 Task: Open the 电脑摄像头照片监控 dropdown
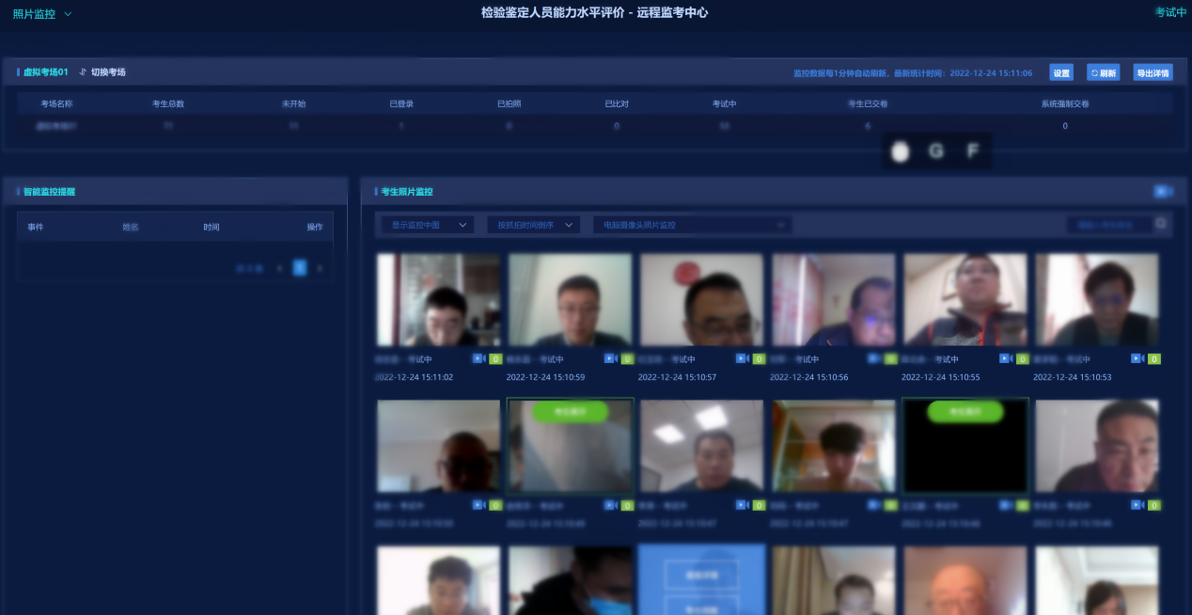tap(692, 225)
